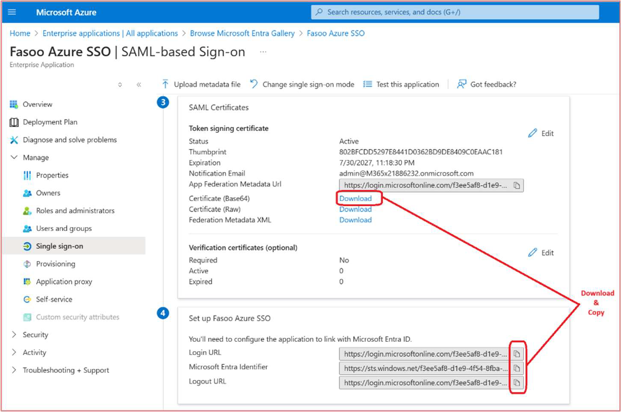Screen dimensions: 621x412
Task: Collapse the sidebar with the double chevron
Action: pos(139,85)
